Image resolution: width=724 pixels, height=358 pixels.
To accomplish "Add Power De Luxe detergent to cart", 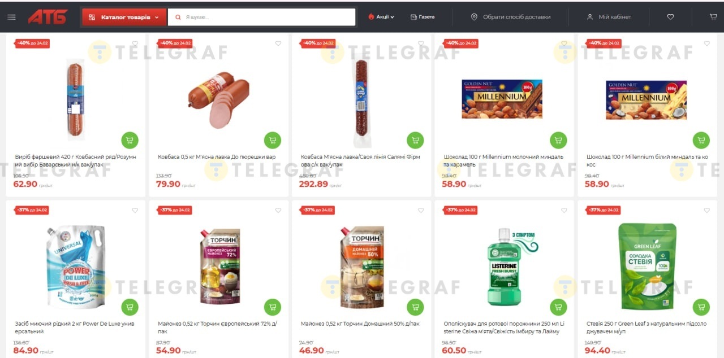I will 130,307.
